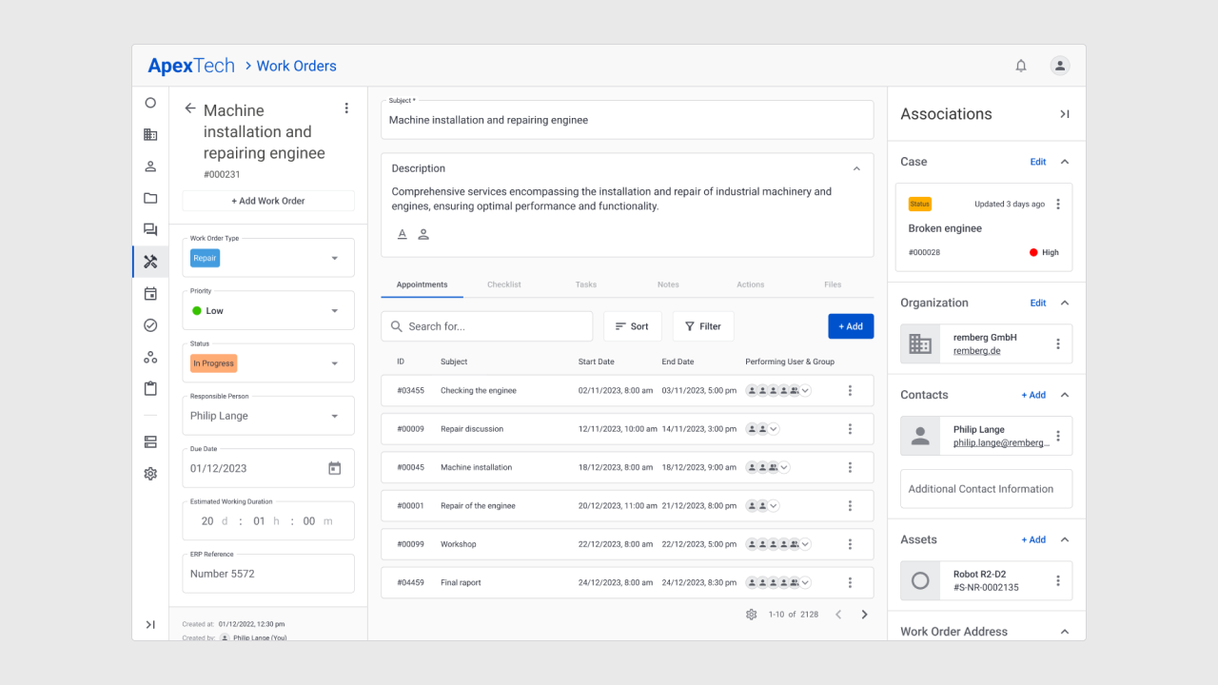Open the user profile avatar menu
The image size is (1218, 685).
click(x=1060, y=66)
